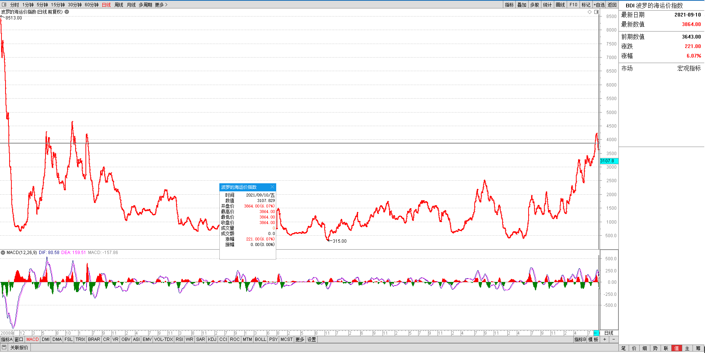Switch to the BRAR indicator

click(94, 339)
